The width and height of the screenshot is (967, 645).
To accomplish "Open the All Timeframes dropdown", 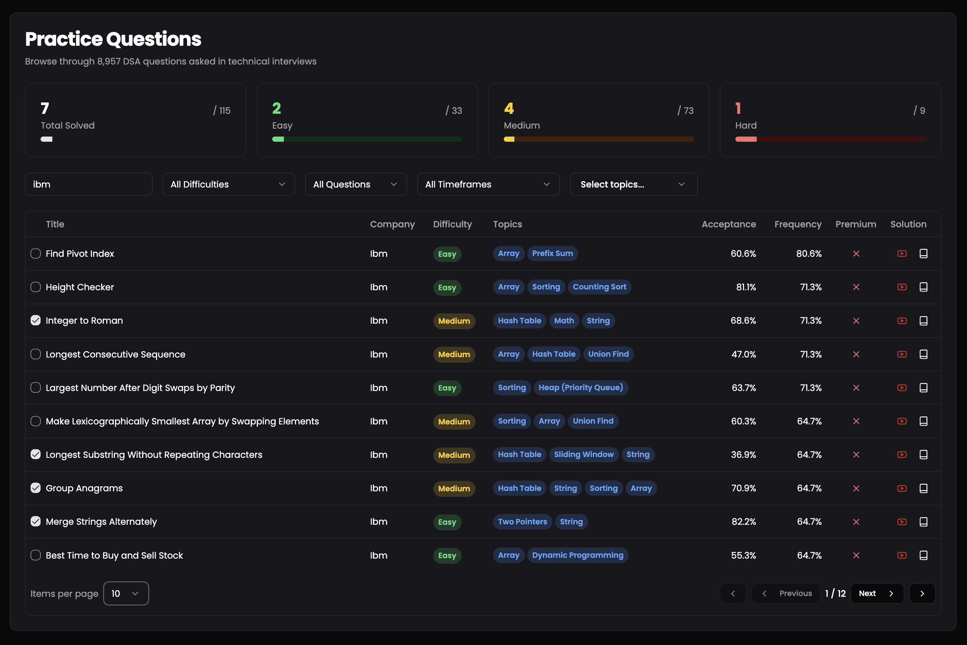I will click(488, 184).
